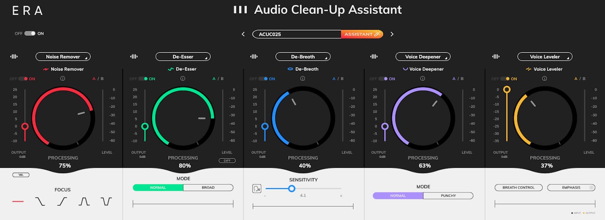Screen dimensions: 605x220
Task: Toggle the Emphasis switch
Action: [x=571, y=188]
